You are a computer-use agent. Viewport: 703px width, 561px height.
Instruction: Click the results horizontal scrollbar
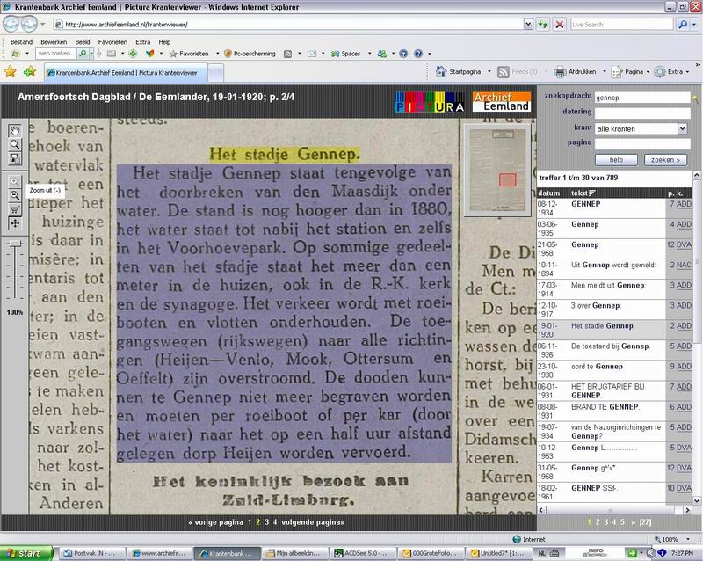[x=614, y=510]
